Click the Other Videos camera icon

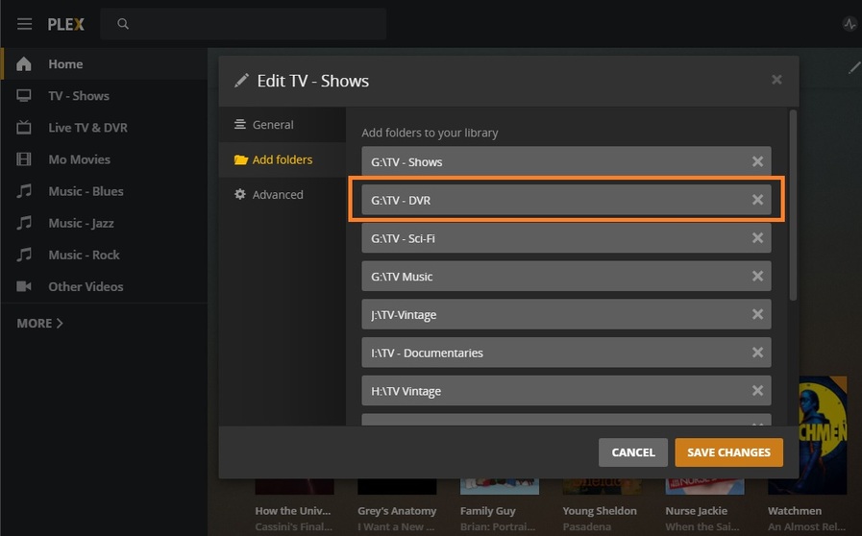pos(24,286)
